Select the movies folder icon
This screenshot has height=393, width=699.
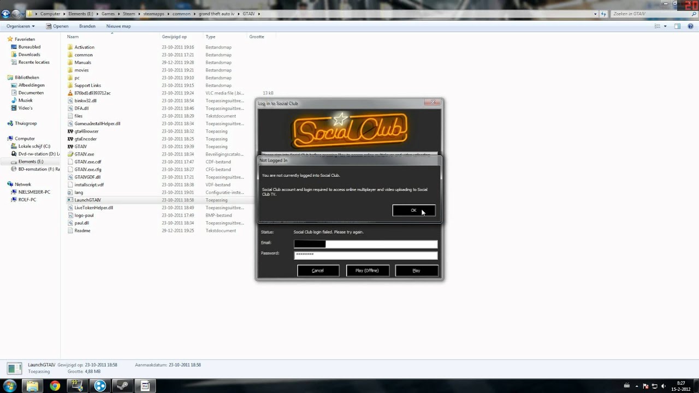[x=70, y=70]
